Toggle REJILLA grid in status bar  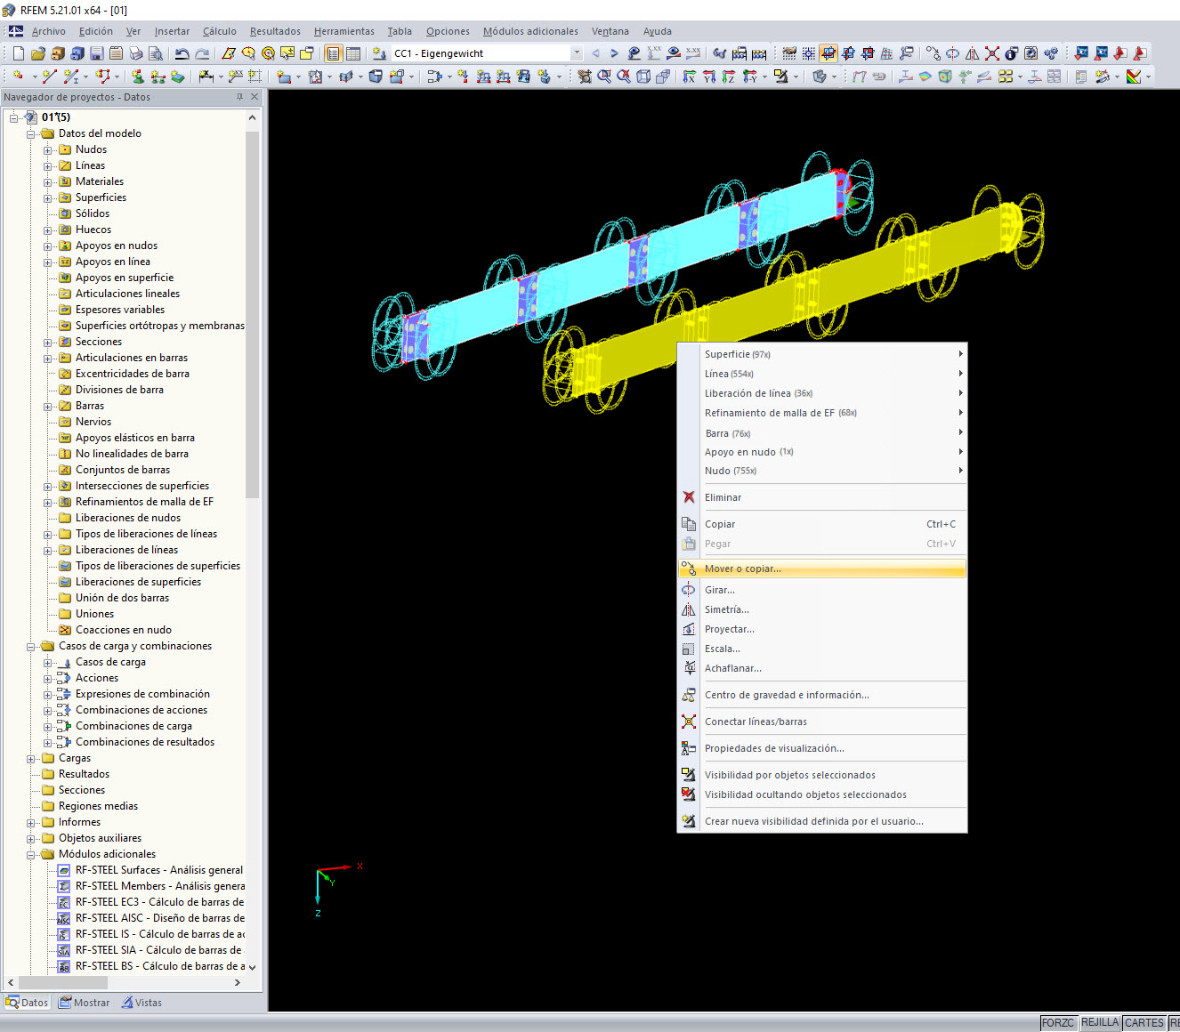(x=1100, y=1023)
